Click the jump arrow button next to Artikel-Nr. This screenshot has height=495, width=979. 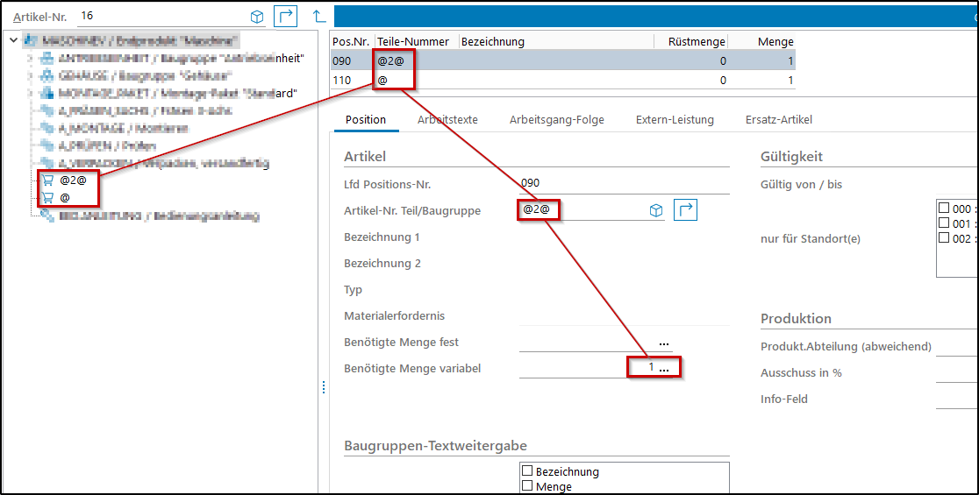pos(285,17)
